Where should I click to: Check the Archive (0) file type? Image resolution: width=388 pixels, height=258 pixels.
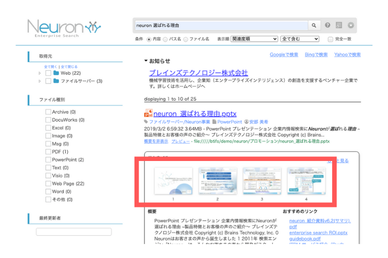click(x=48, y=112)
